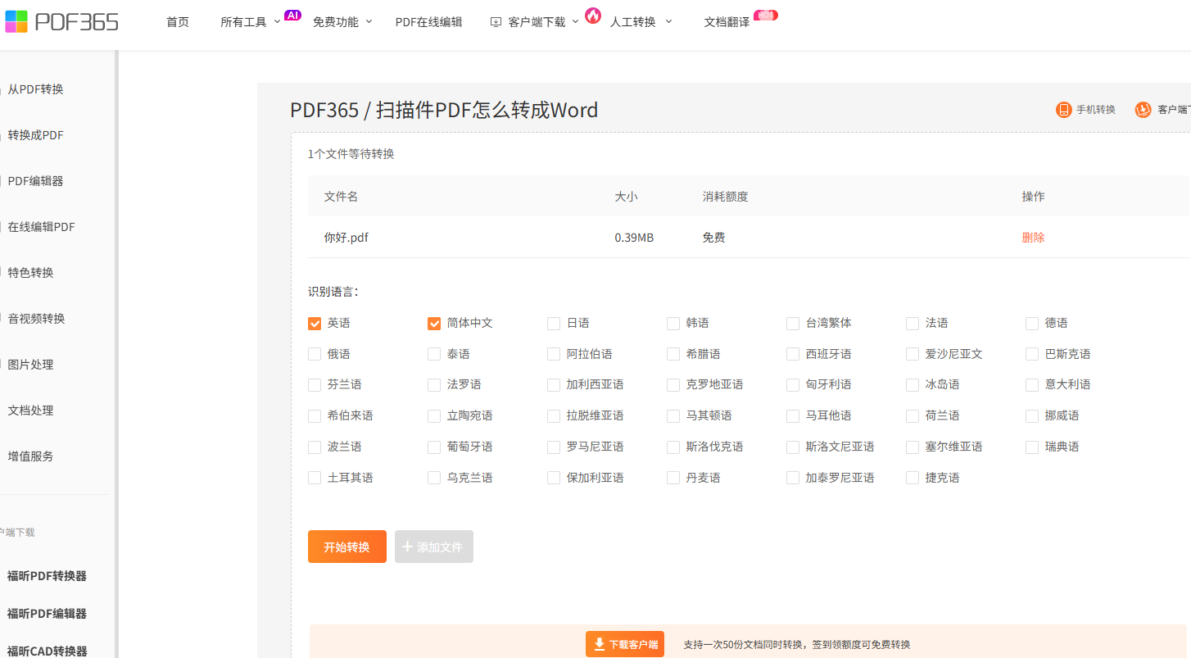This screenshot has height=658, width=1191.
Task: Check the 俄语 checkbox
Action: pos(315,354)
